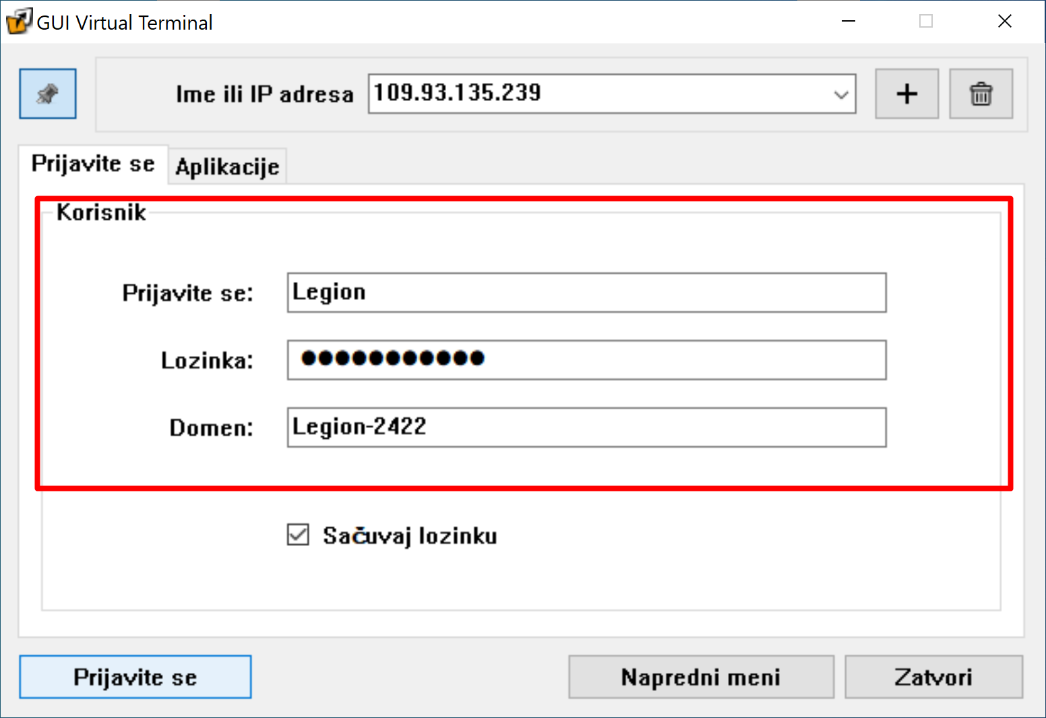
Task: Focus the Legion username field
Action: pyautogui.click(x=586, y=293)
